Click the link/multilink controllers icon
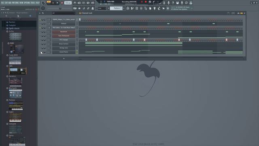This screenshot has width=259, height=146. point(88,8)
